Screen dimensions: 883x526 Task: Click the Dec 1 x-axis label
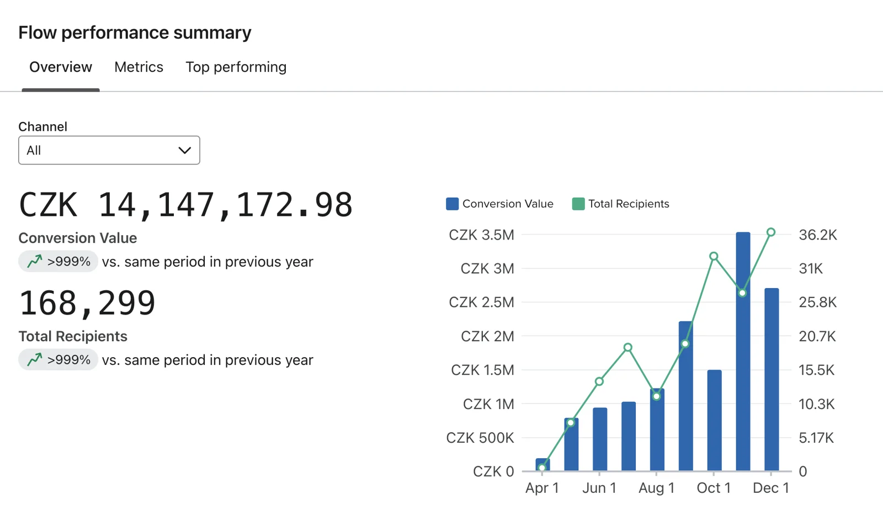click(771, 488)
